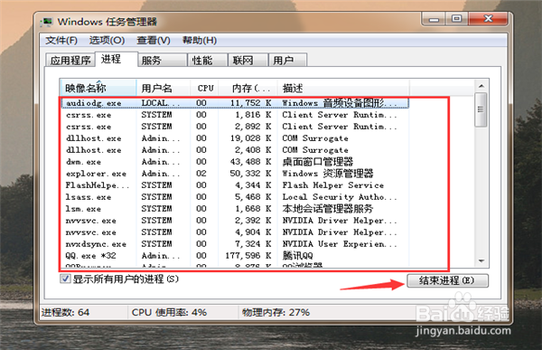This screenshot has width=542, height=350.
Task: Click the 本地会话管理器服务 description cell
Action: coord(328,208)
